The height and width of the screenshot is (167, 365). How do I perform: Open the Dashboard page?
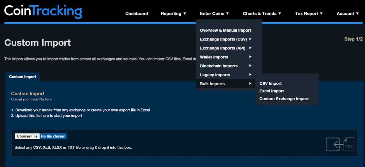point(137,14)
